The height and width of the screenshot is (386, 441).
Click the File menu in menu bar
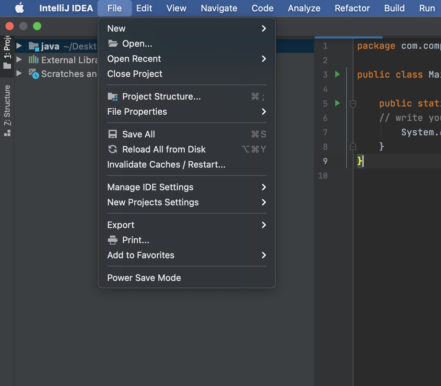pos(114,8)
